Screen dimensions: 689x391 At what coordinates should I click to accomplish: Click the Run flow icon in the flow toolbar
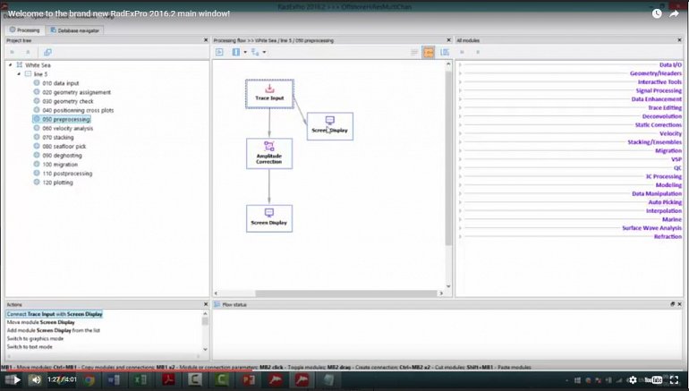point(219,52)
